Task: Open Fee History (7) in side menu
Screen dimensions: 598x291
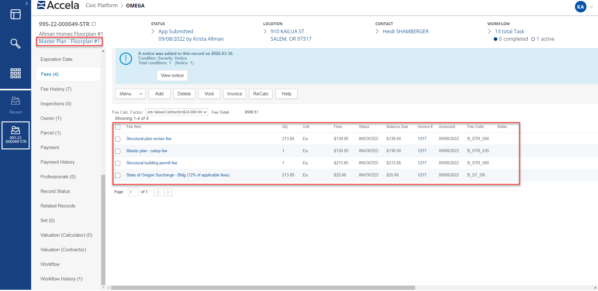Action: (56, 89)
